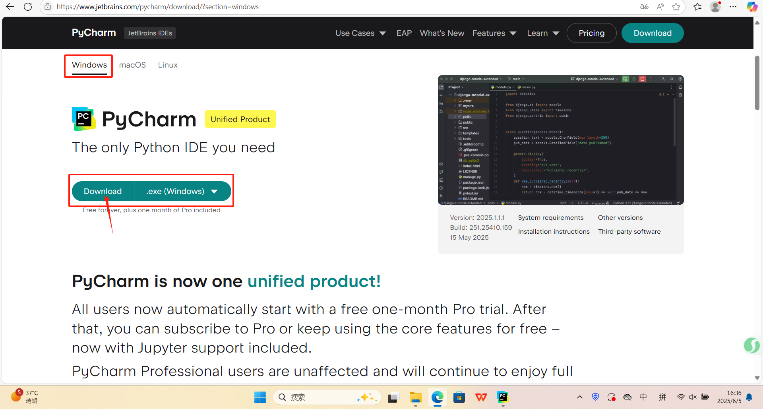Add page to favorites star
Screen dimensions: 763x409
[676, 7]
